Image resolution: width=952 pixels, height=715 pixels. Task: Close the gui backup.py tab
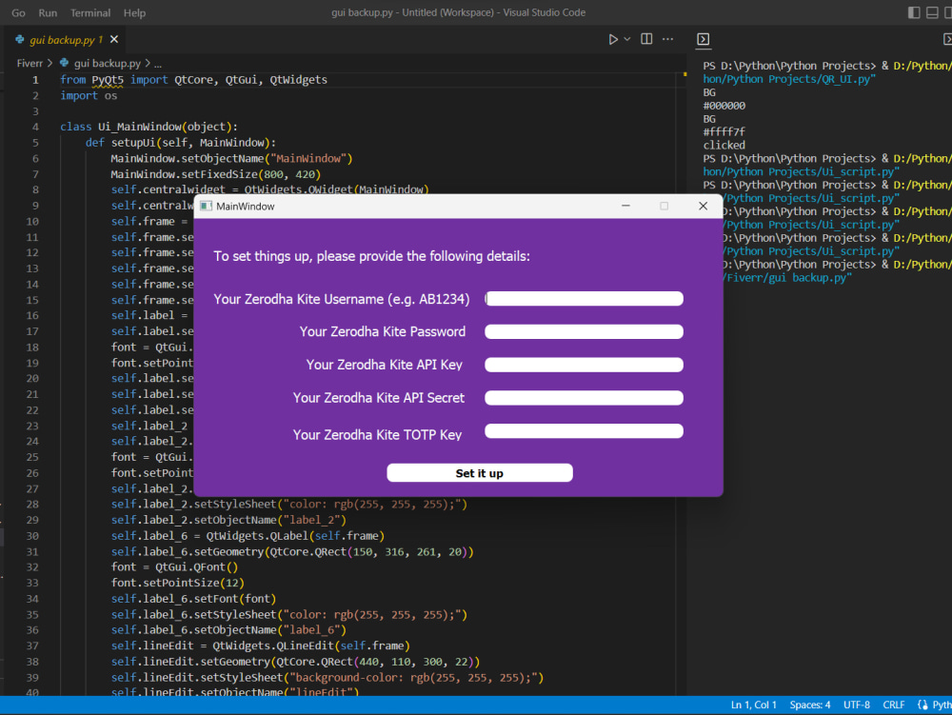[114, 39]
